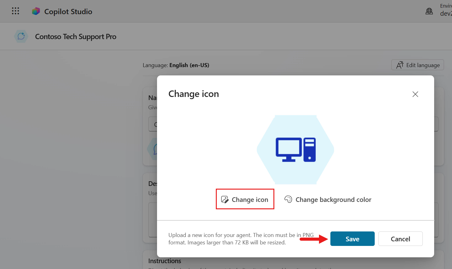Viewport: 452px width, 269px height.
Task: Close the Change icon dialog
Action: 415,94
